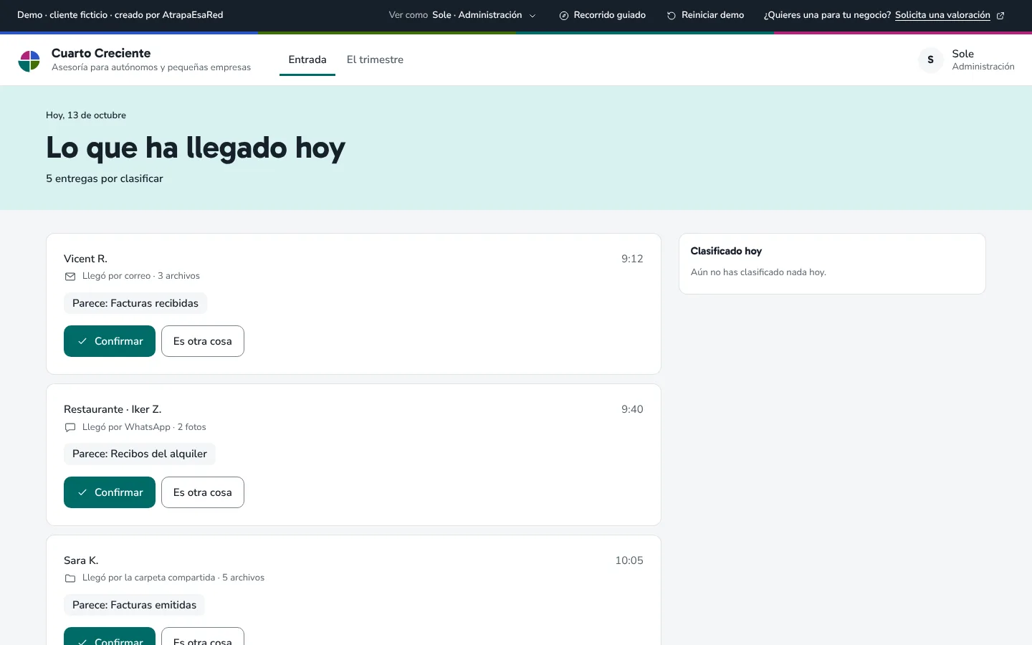Click Llegó por WhatsApp · 2 fotos

(x=144, y=427)
